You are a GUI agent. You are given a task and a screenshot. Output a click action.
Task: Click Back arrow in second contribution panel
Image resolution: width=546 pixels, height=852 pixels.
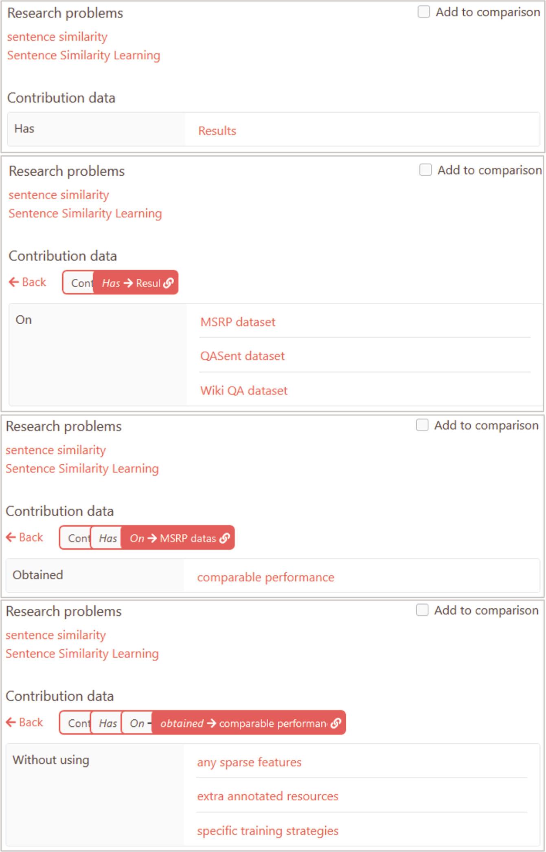pyautogui.click(x=28, y=282)
